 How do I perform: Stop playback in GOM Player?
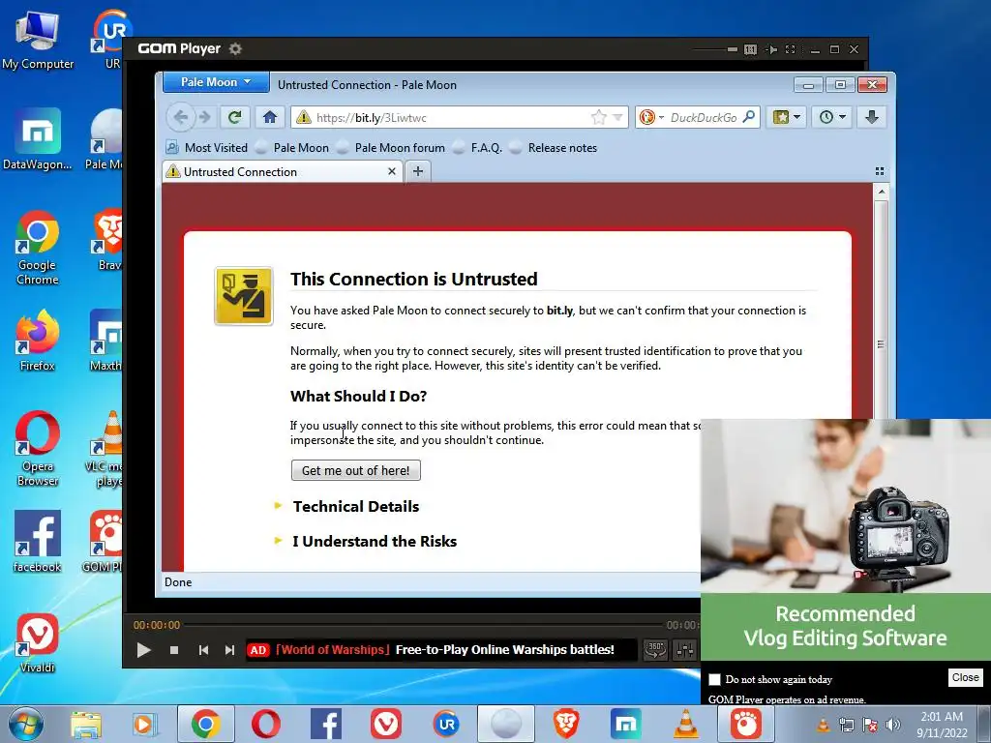click(174, 649)
